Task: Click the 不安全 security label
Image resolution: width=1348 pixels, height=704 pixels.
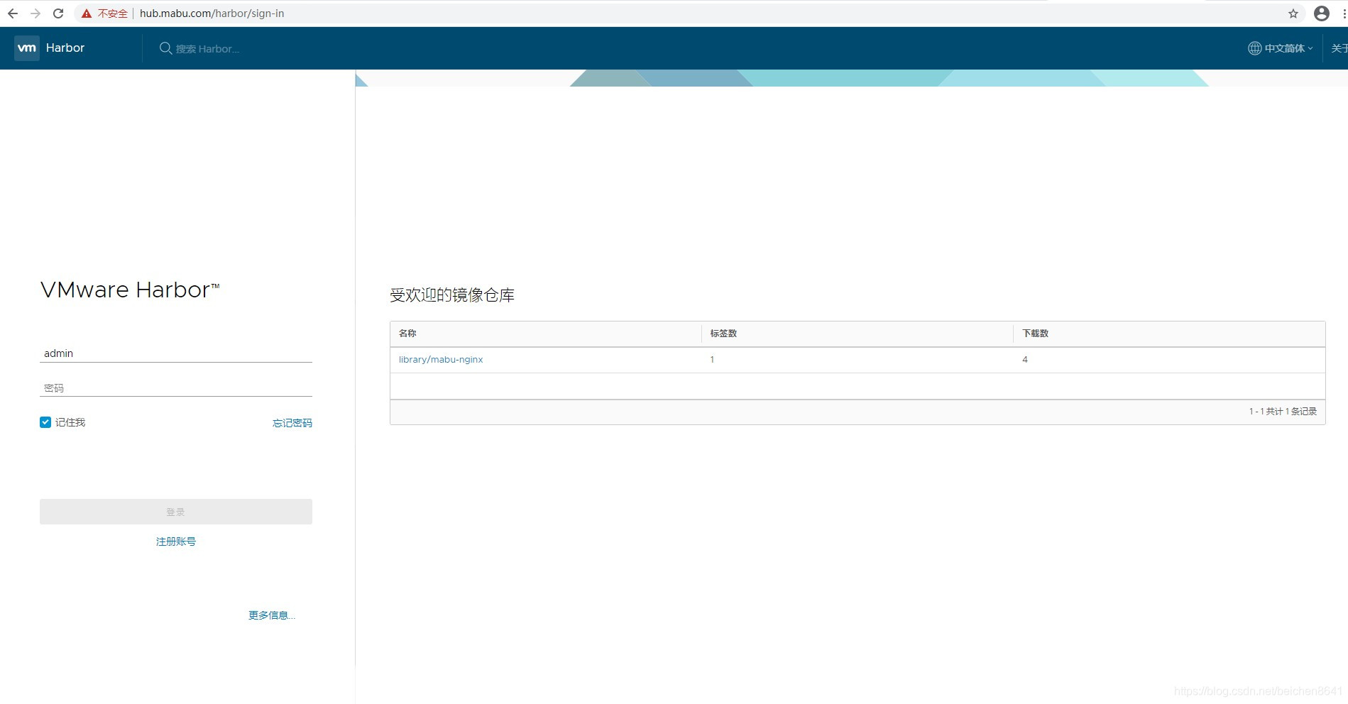Action: click(x=112, y=13)
